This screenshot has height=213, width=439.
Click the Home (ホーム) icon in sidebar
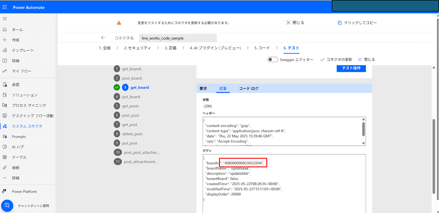(4, 30)
